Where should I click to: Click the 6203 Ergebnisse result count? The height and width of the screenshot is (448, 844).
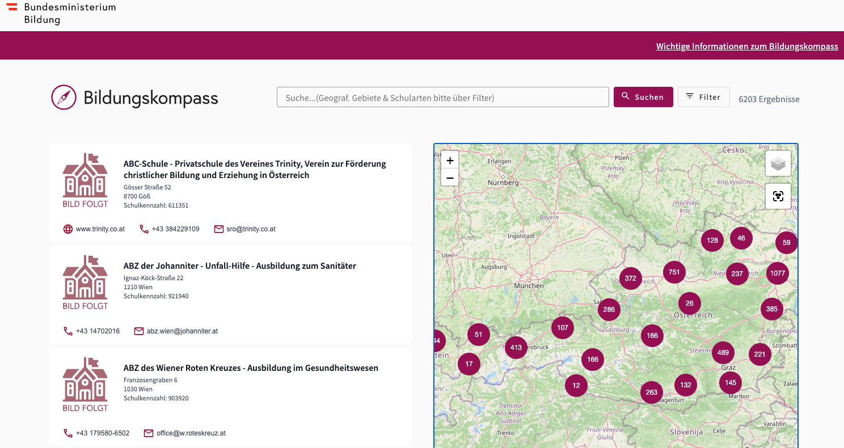click(x=769, y=99)
